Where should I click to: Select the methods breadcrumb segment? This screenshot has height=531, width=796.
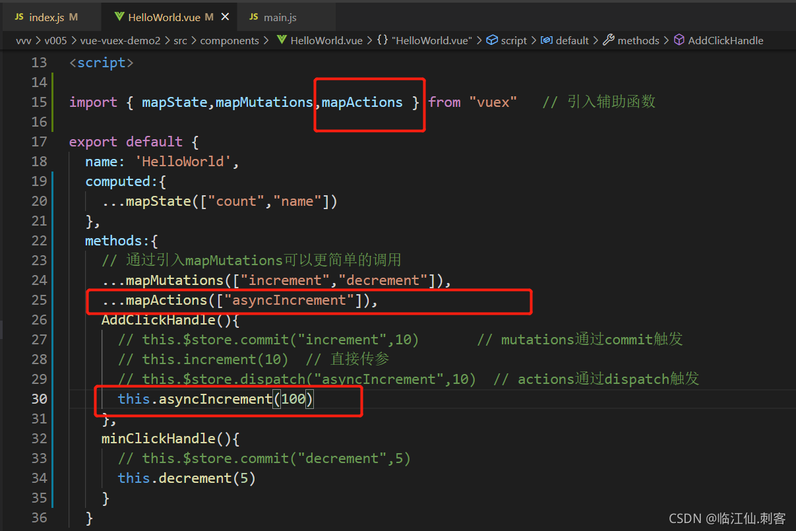(638, 40)
